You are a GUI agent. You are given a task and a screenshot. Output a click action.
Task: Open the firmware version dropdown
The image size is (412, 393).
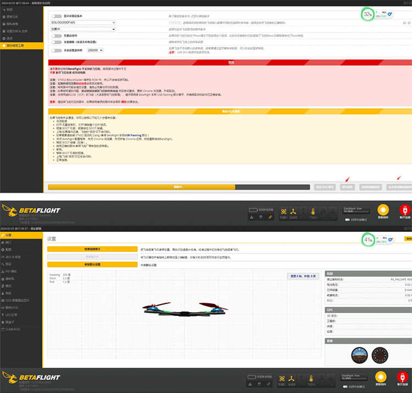(83, 29)
